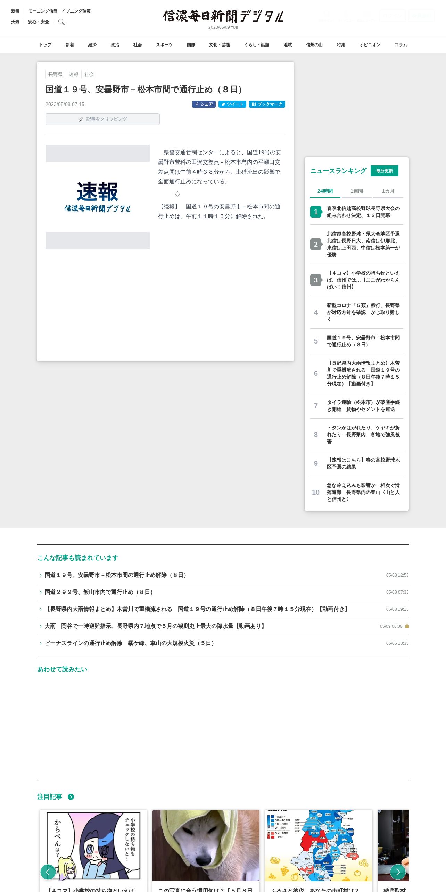Open the search magnifier icon
The width and height of the screenshot is (446, 892).
pos(61,22)
